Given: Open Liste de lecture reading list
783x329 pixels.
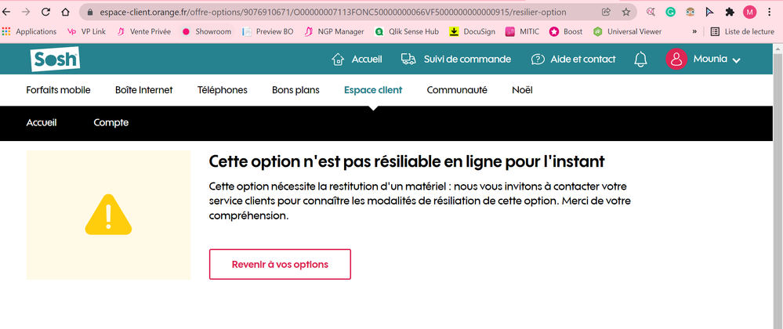Looking at the screenshot, I should [x=741, y=31].
